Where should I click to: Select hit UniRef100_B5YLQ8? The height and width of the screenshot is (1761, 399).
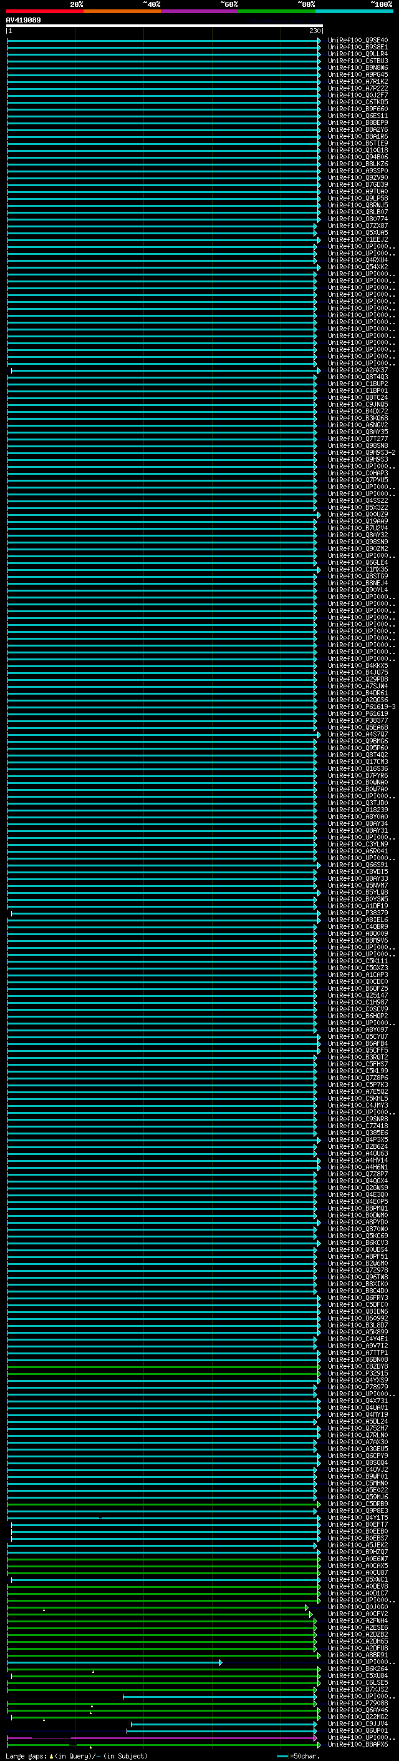357,892
